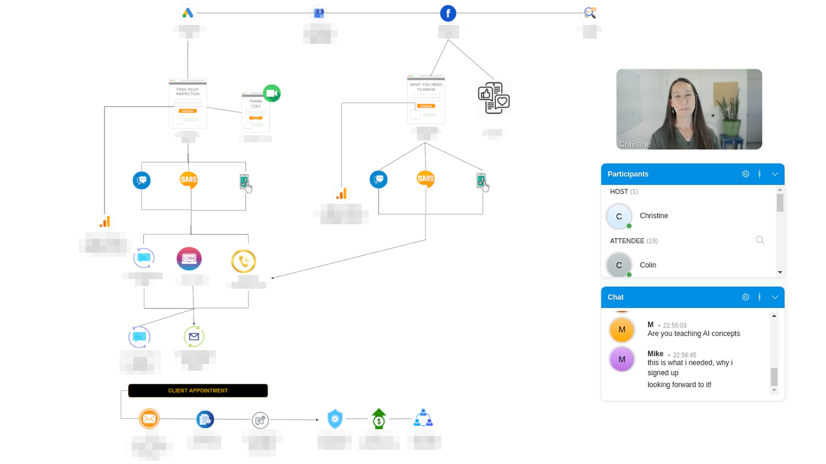Click the Facebook icon in the flowchart

[448, 13]
